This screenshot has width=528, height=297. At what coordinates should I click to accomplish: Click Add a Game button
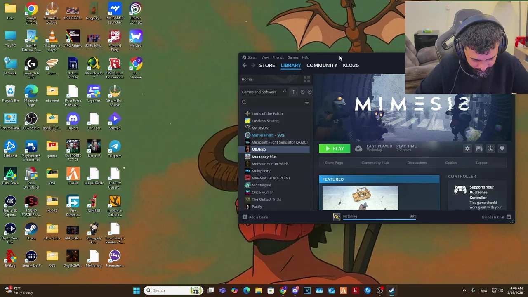pyautogui.click(x=255, y=217)
